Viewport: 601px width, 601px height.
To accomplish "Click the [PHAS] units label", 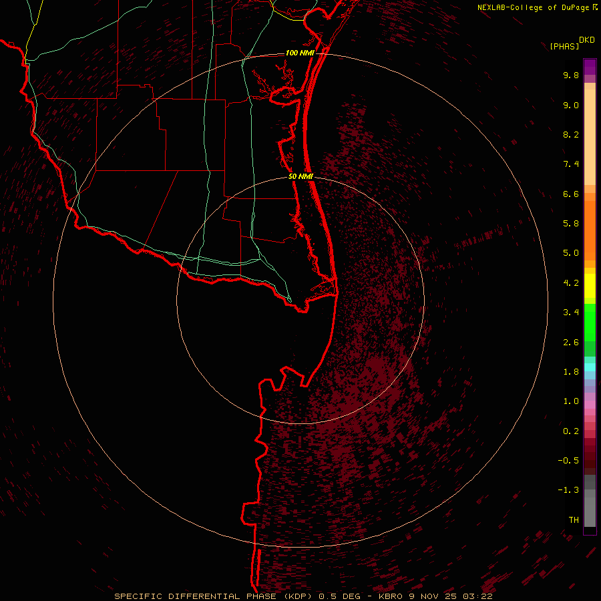I will point(564,46).
